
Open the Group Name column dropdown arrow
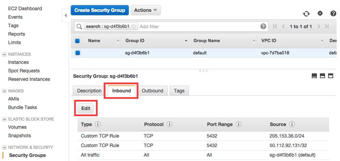(x=254, y=41)
